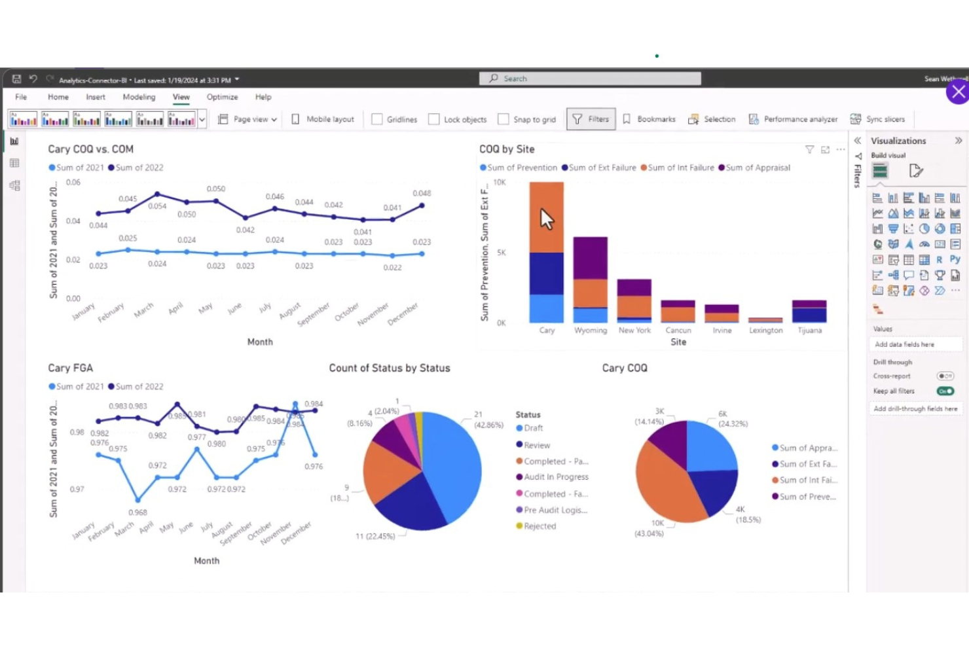Image resolution: width=969 pixels, height=646 pixels.
Task: Switch to the Help tab
Action: 263,97
